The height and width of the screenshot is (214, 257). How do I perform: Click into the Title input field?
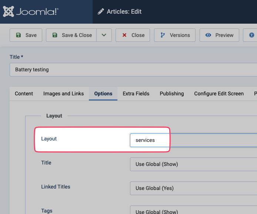(x=133, y=69)
